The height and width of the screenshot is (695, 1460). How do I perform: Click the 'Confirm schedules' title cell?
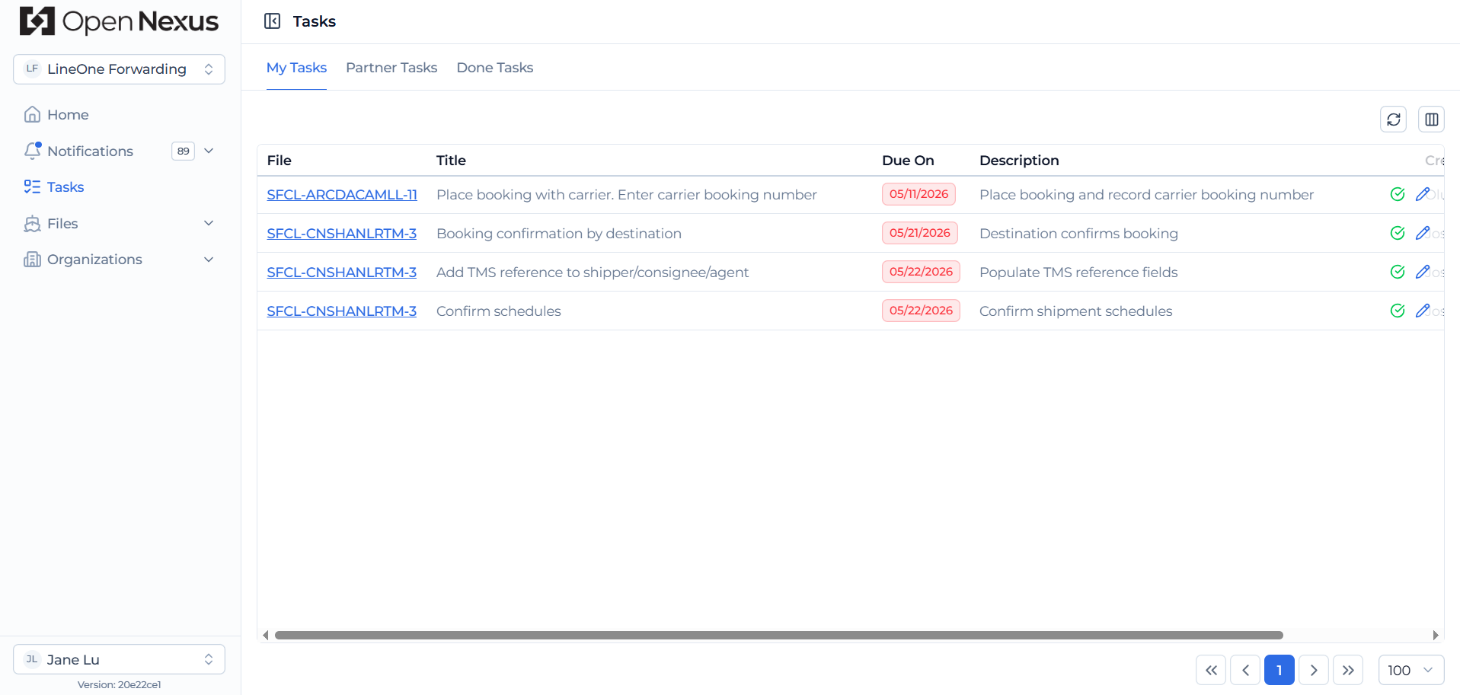tap(498, 311)
